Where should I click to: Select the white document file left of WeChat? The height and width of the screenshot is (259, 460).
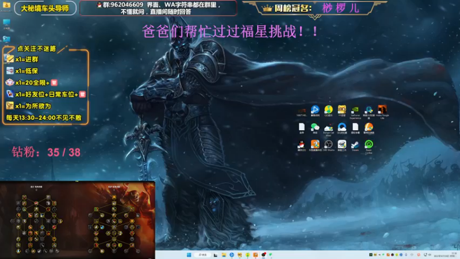pyautogui.click(x=301, y=128)
